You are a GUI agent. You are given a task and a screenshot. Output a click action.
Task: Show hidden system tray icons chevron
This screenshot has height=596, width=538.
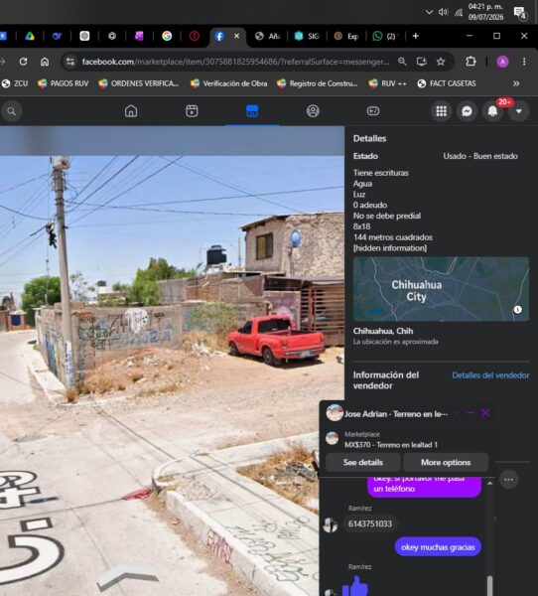pos(429,12)
